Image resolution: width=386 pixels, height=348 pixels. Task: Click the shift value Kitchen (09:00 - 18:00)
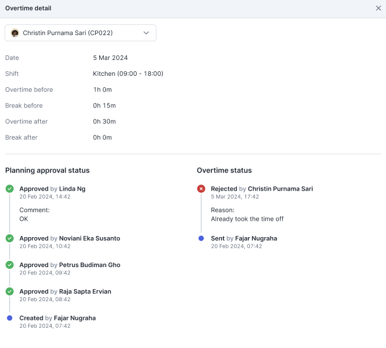pos(128,74)
